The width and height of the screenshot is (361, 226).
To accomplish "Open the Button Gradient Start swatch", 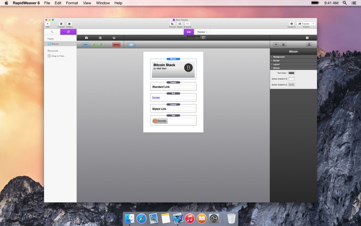I will click(x=291, y=79).
